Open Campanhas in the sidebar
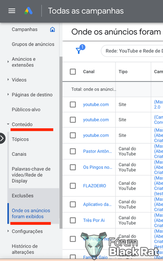Screen dimensions: 163x261 [25, 30]
